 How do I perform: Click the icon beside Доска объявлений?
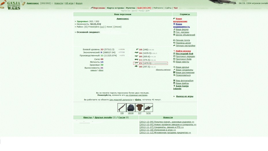(174, 35)
